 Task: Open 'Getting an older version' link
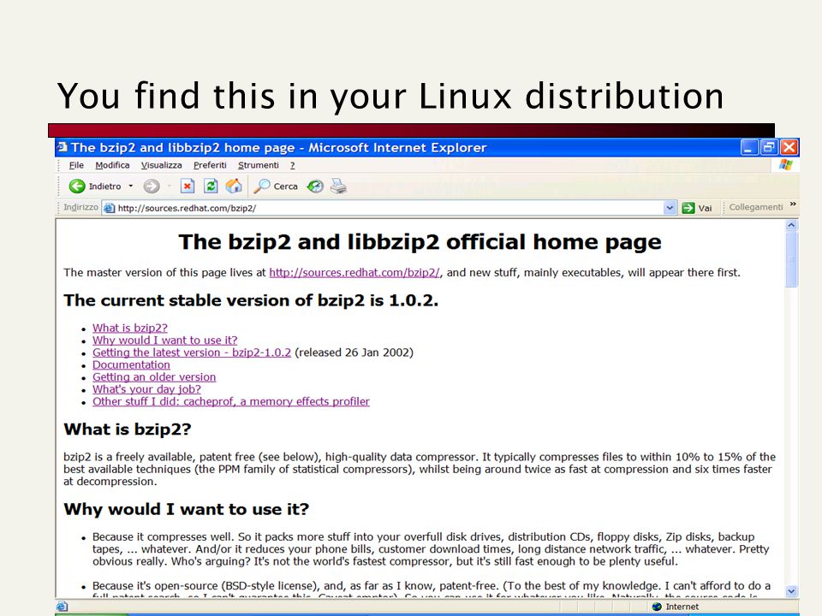tap(154, 377)
